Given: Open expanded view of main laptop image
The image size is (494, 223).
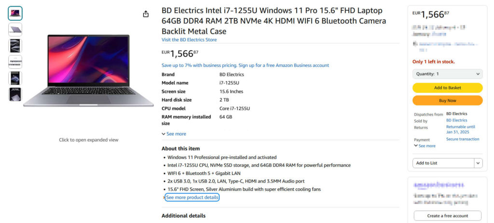Looking at the screenshot, I should (x=88, y=71).
